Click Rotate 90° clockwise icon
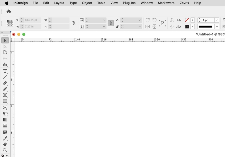Screen dimensions: 225x157 pyautogui.click(x=148, y=20)
